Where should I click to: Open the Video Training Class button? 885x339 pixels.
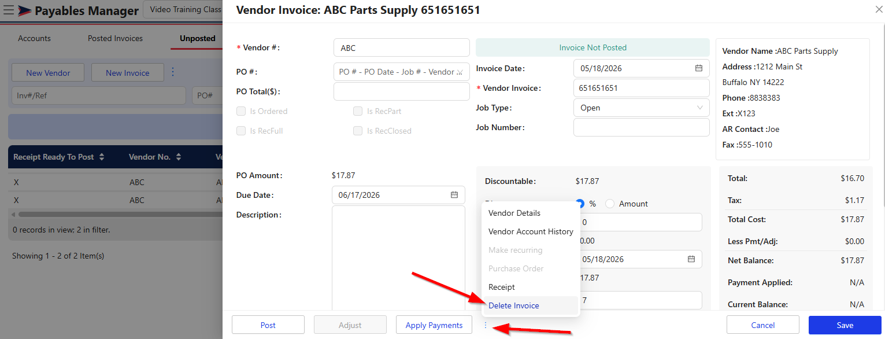183,9
